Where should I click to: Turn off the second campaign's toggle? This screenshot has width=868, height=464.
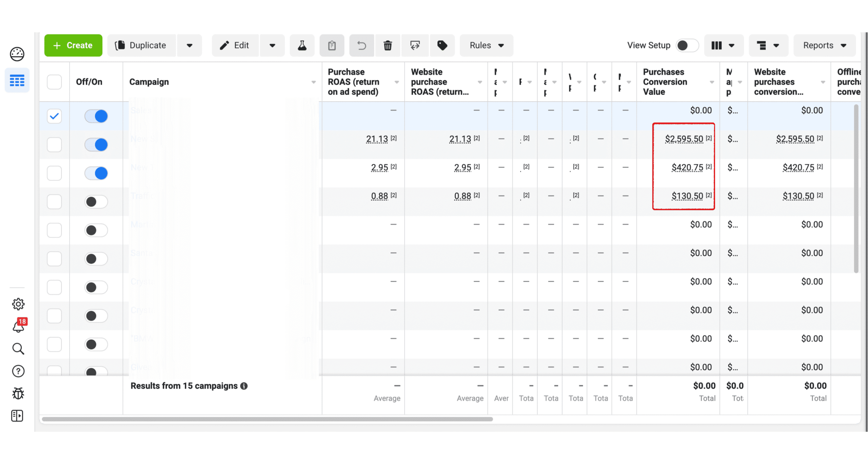coord(96,145)
